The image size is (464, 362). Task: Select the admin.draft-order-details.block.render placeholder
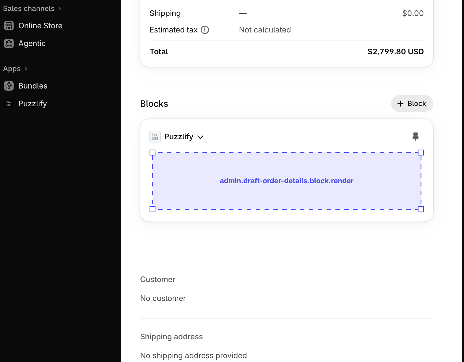(287, 181)
